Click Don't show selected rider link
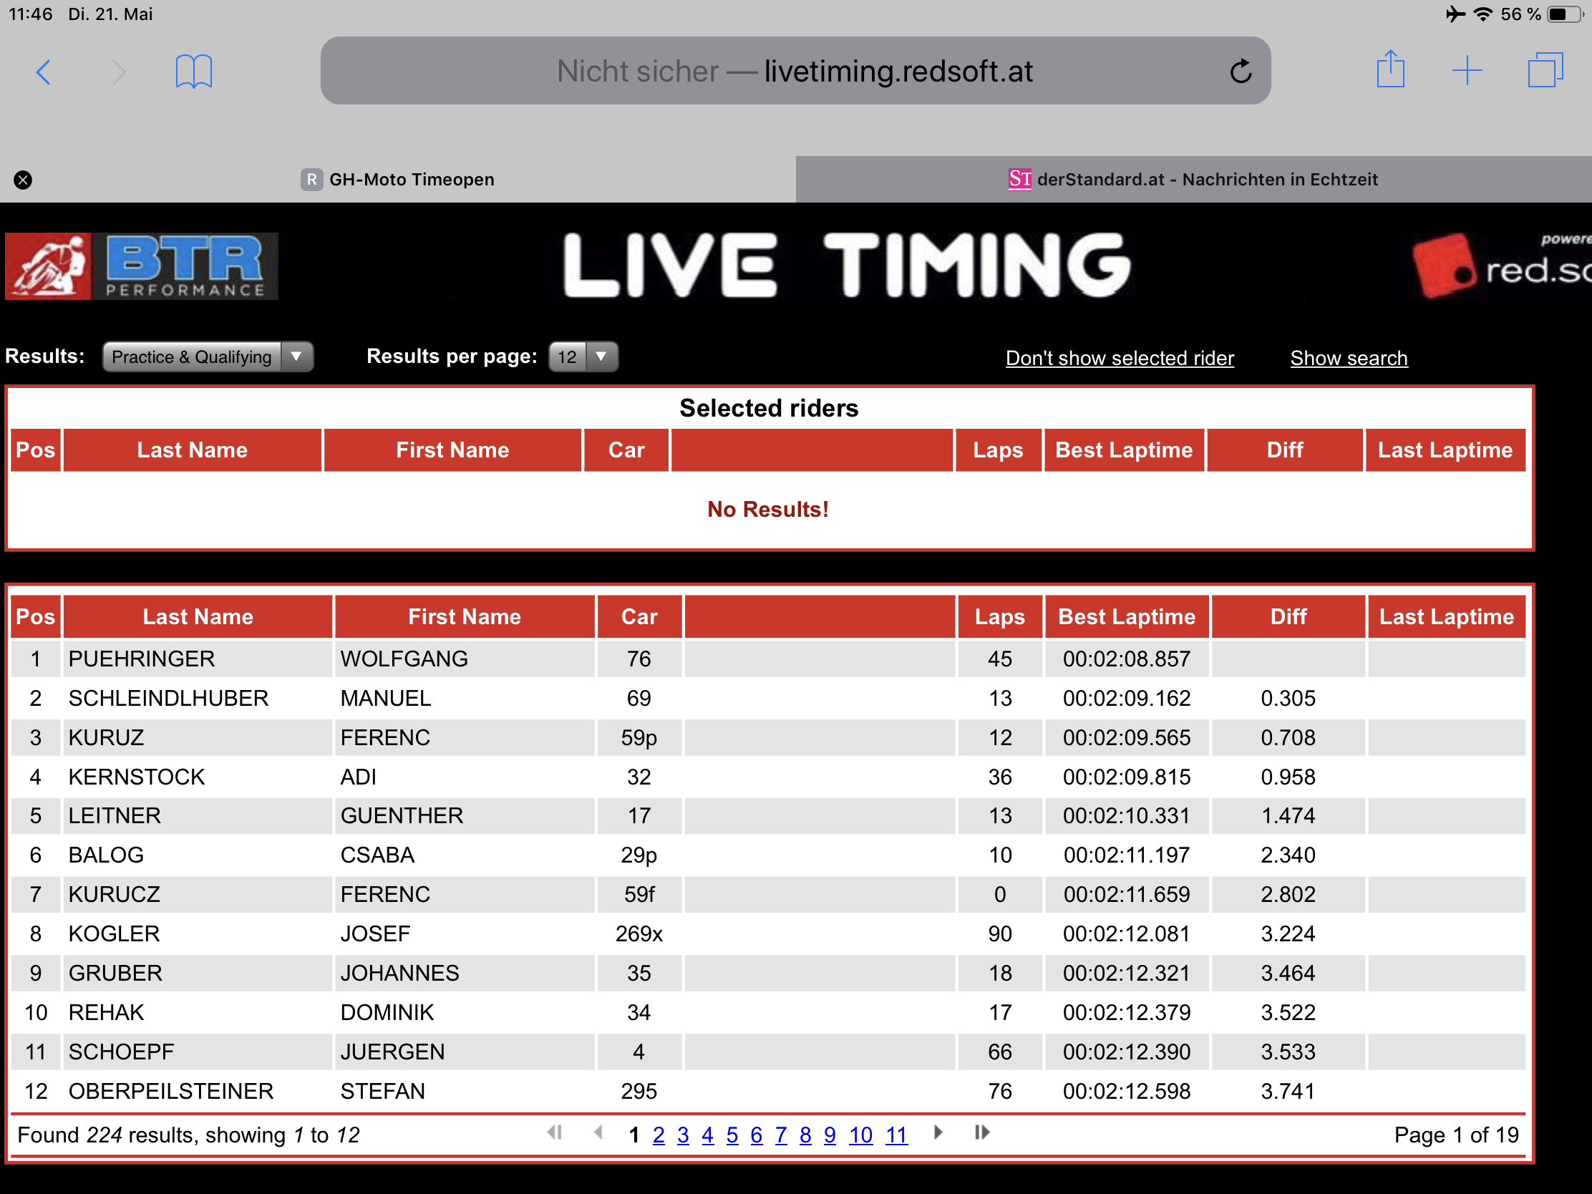 click(x=1119, y=359)
